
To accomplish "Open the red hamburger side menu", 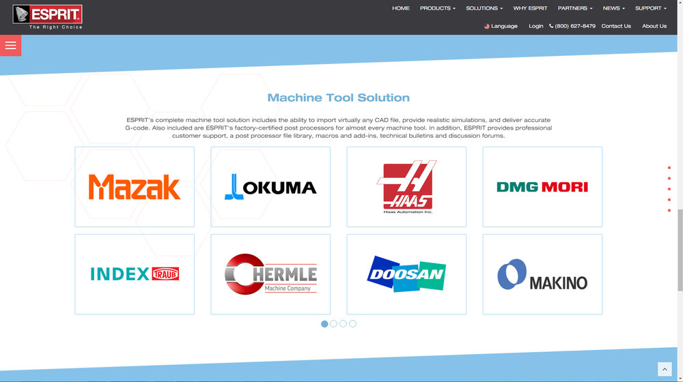I will coord(10,45).
